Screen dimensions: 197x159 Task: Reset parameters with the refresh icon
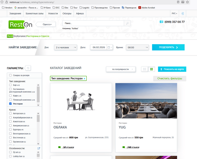pyautogui.click(x=28, y=68)
